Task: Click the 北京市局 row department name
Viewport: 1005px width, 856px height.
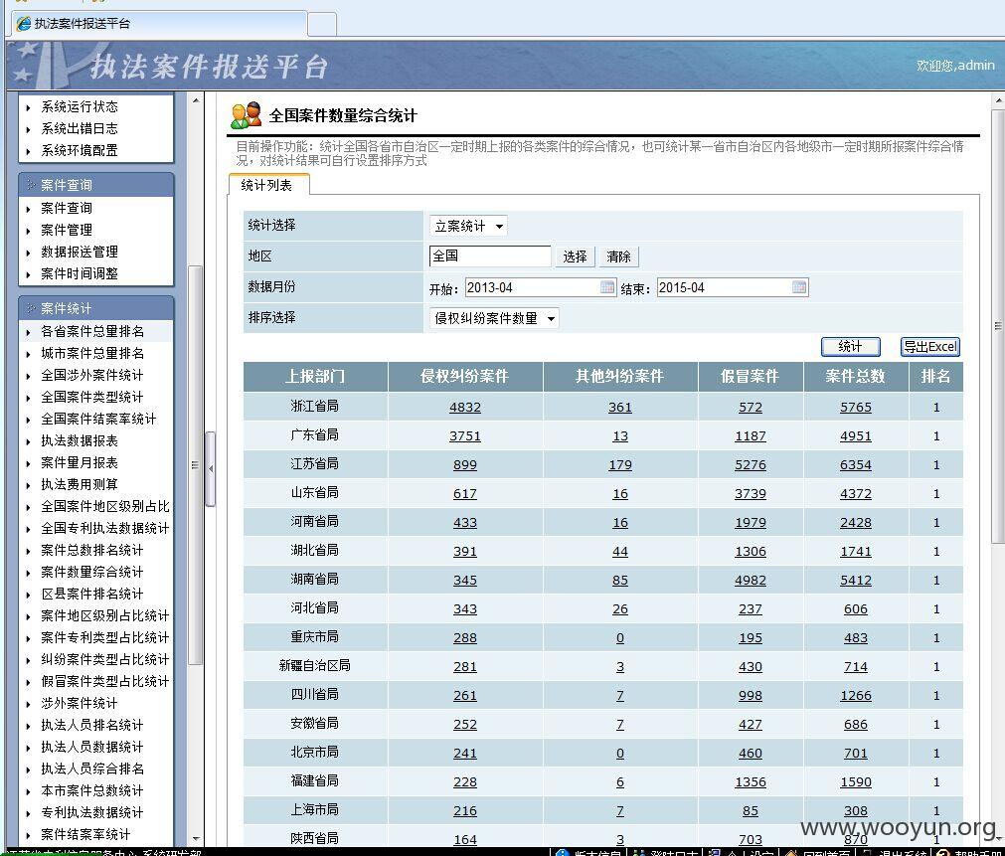Action: pos(315,753)
